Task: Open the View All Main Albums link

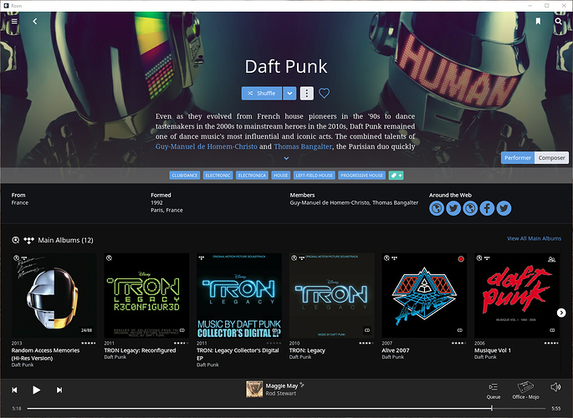Action: 534,238
